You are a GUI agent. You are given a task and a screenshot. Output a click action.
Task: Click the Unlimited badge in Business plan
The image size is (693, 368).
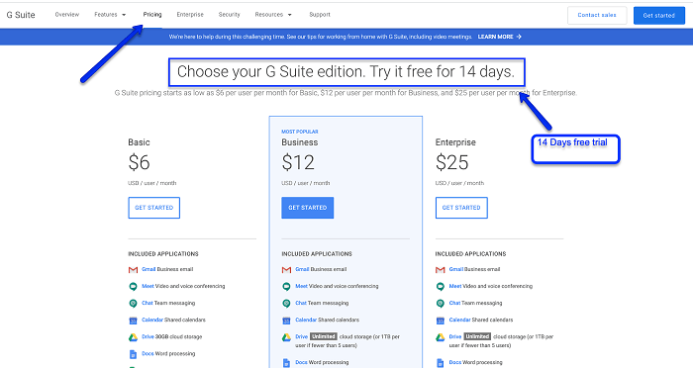tap(324, 336)
